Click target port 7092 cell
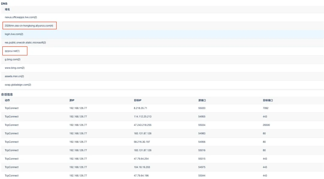 tap(265, 108)
